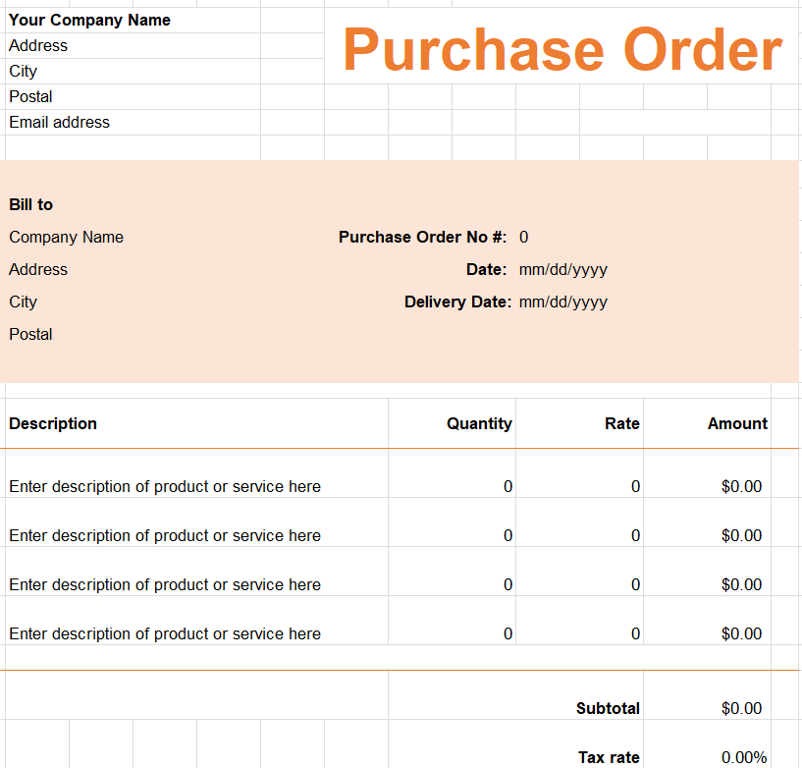Click the second row Amount $0.00
The width and height of the screenshot is (802, 768).
[742, 535]
